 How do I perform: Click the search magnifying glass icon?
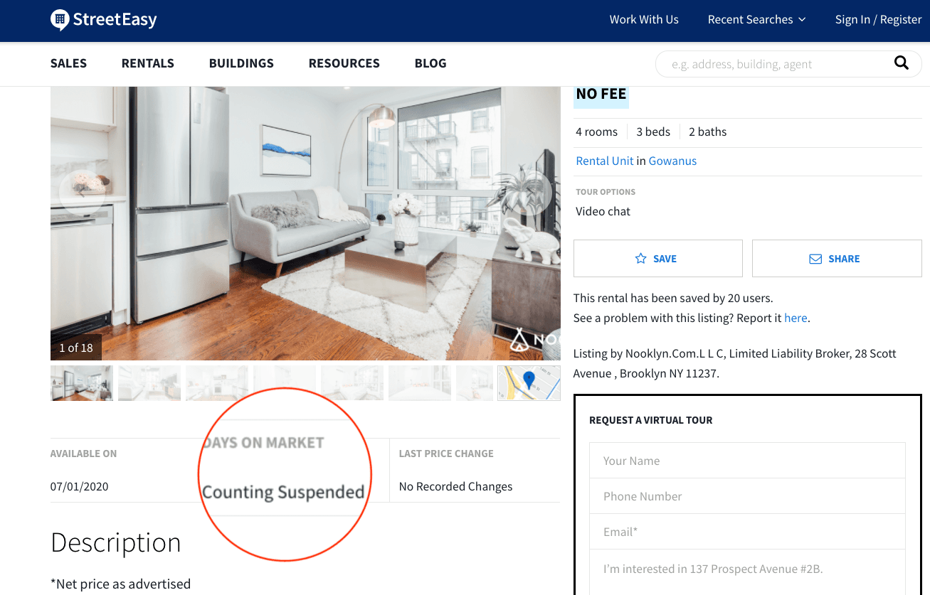[901, 63]
